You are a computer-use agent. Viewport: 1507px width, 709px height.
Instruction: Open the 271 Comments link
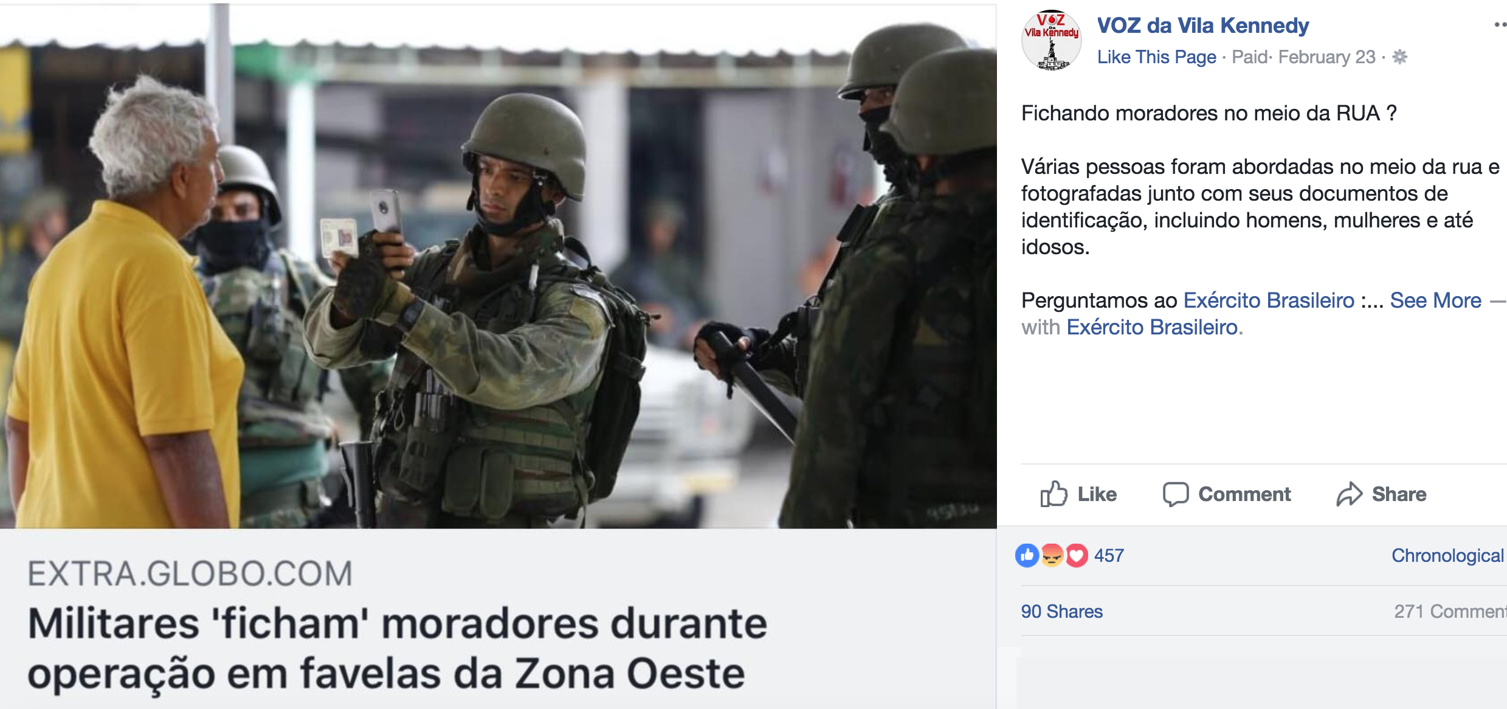[1450, 611]
